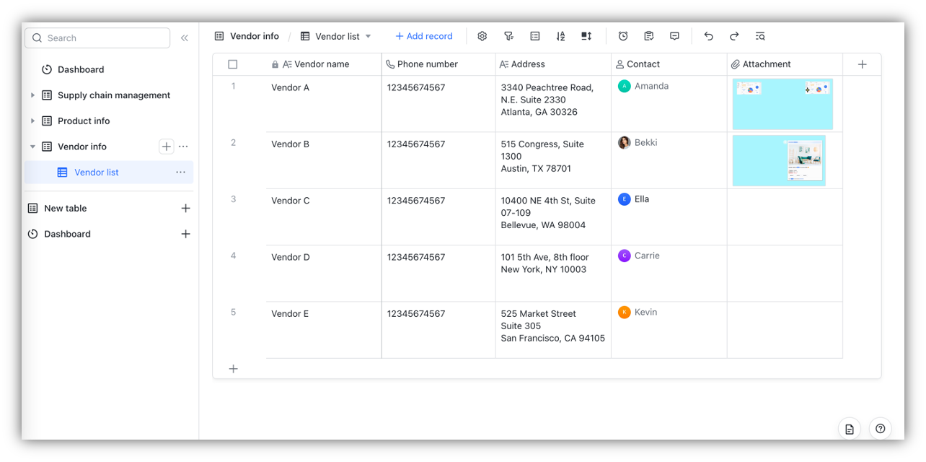Expand the Supply chain management tree item

coord(32,95)
